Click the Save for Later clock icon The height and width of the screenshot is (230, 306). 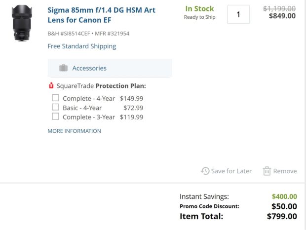coord(205,171)
